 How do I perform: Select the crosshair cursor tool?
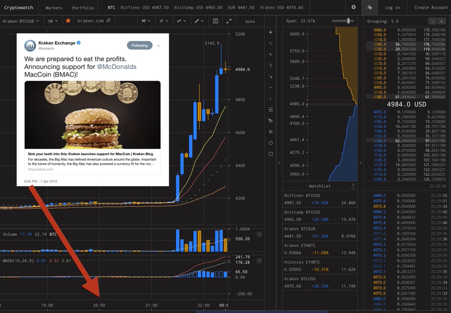[x=271, y=33]
